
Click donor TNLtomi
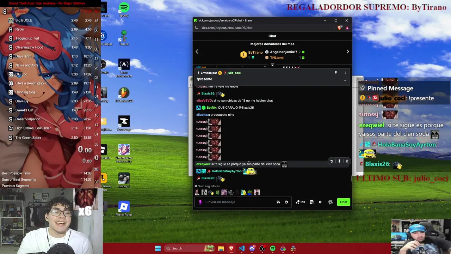point(277,58)
